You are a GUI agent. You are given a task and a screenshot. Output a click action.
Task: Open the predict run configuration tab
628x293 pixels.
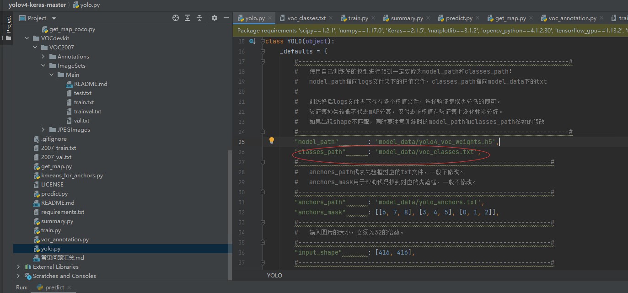coord(54,288)
